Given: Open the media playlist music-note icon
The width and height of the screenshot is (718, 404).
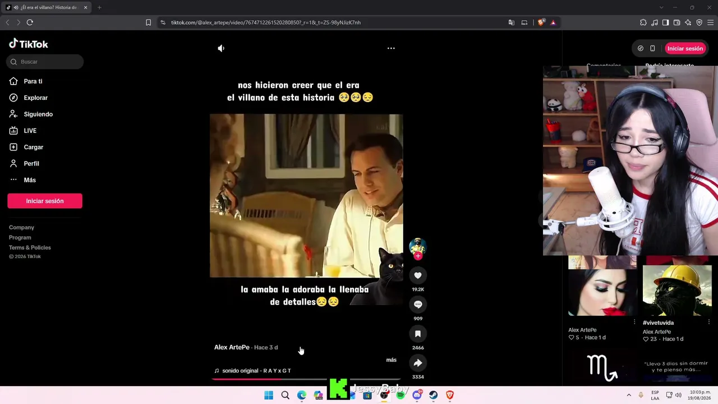Looking at the screenshot, I should click(655, 22).
